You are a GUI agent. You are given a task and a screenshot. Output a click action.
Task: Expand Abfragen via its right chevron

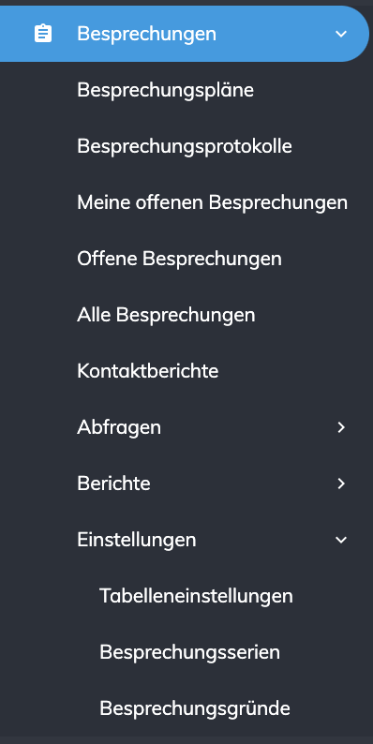point(341,427)
